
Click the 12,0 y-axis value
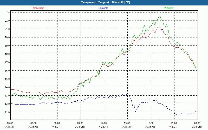tap(8, 104)
